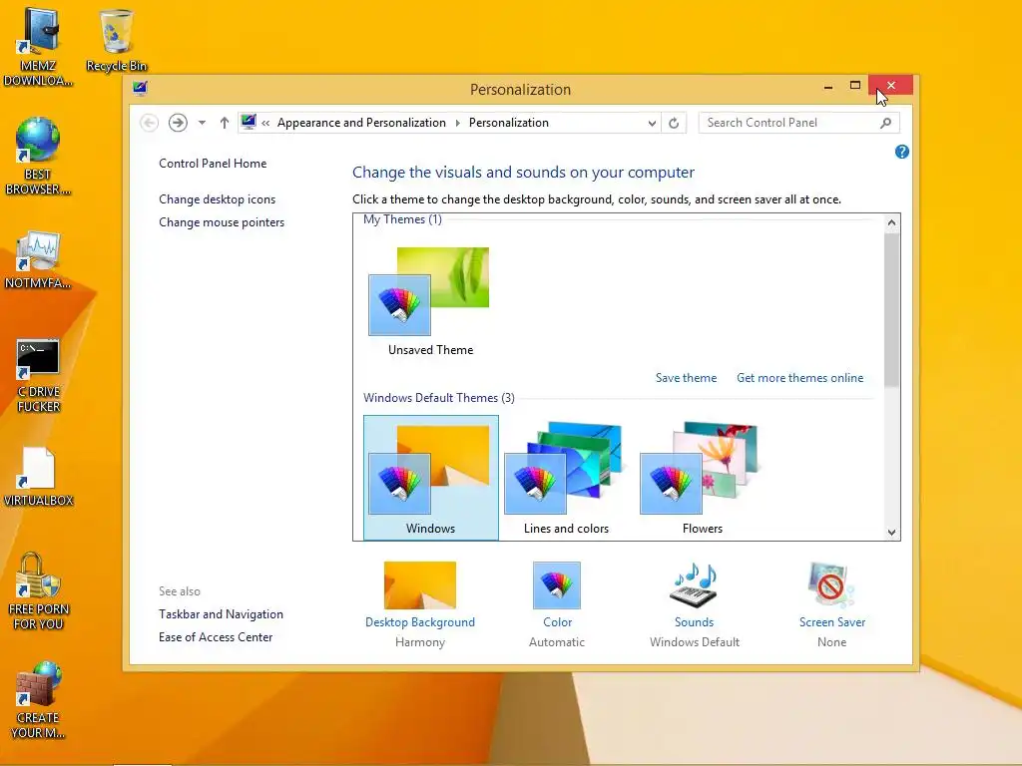Minimize the Personalization window
The image size is (1022, 766).
pyautogui.click(x=827, y=86)
